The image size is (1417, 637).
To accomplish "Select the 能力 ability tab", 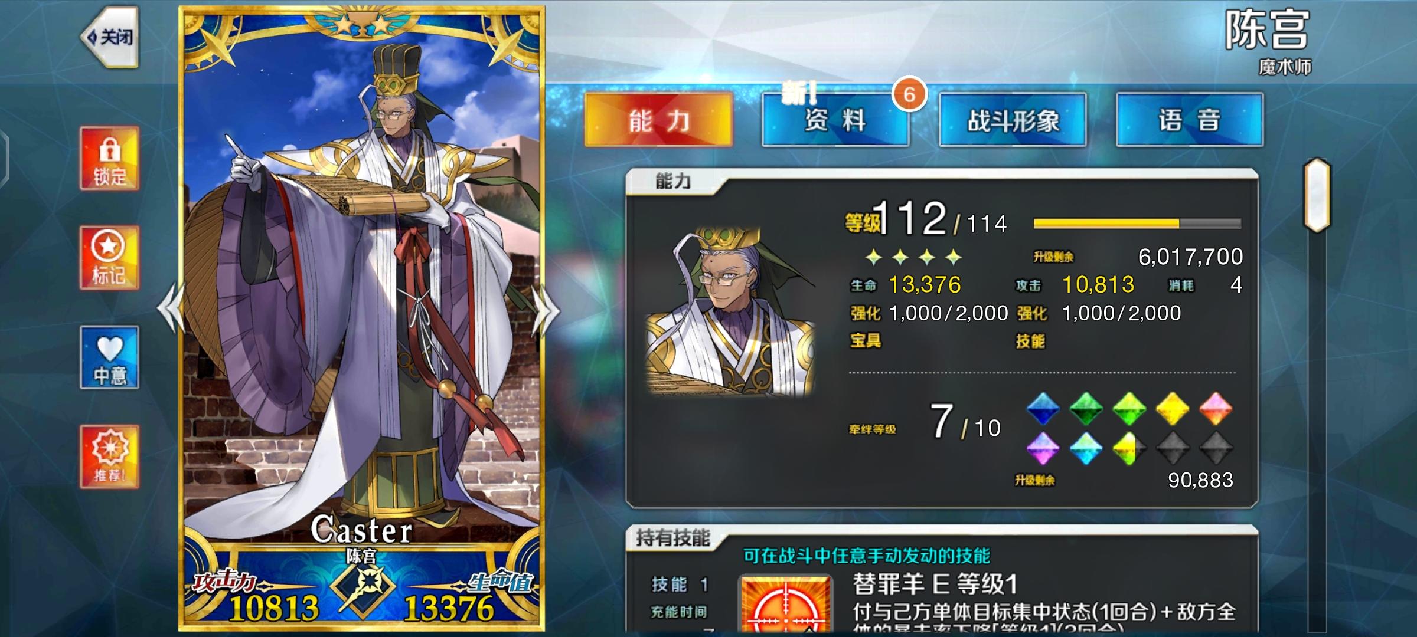I will (x=658, y=120).
